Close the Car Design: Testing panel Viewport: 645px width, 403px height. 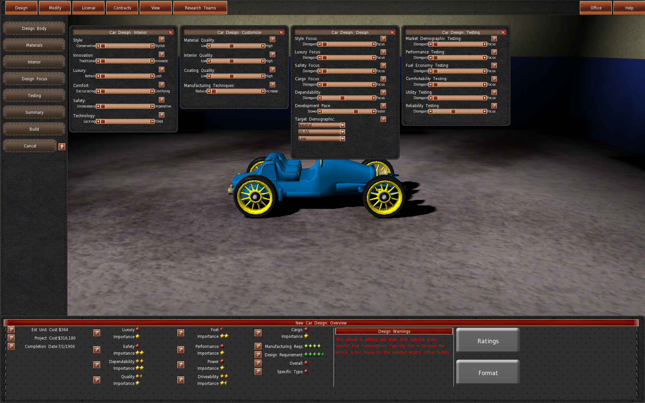503,32
